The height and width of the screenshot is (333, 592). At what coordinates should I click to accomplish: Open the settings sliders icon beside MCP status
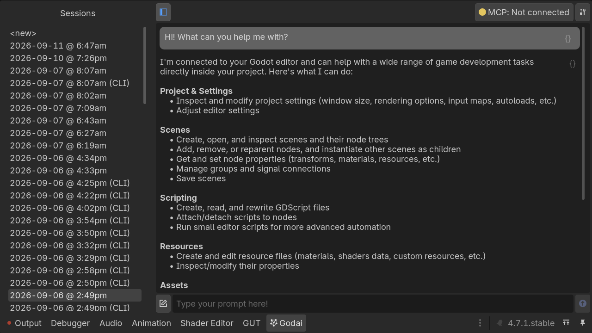[x=583, y=12]
